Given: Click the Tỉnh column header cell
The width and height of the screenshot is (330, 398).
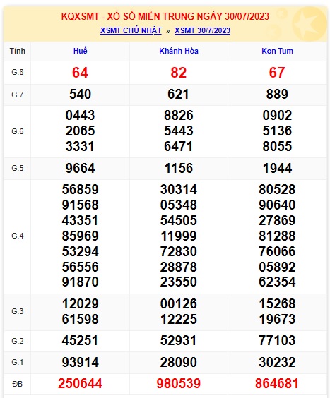Looking at the screenshot, I should [18, 51].
